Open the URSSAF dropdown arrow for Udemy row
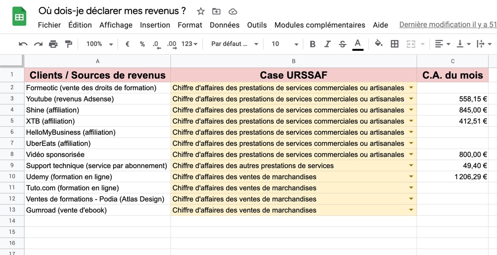This screenshot has width=497, height=255. coord(411,176)
